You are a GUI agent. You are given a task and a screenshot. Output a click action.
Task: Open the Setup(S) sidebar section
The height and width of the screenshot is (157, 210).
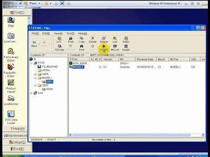click(17, 142)
